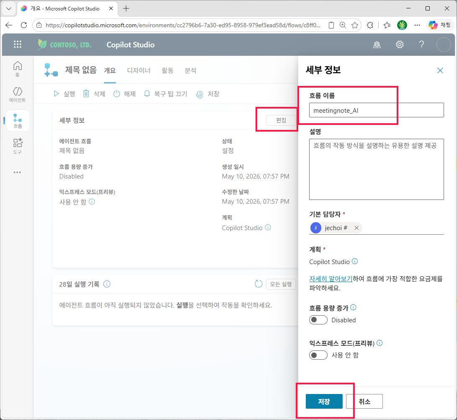Image resolution: width=457 pixels, height=420 pixels.
Task: Open the settings gear icon
Action: pyautogui.click(x=400, y=44)
